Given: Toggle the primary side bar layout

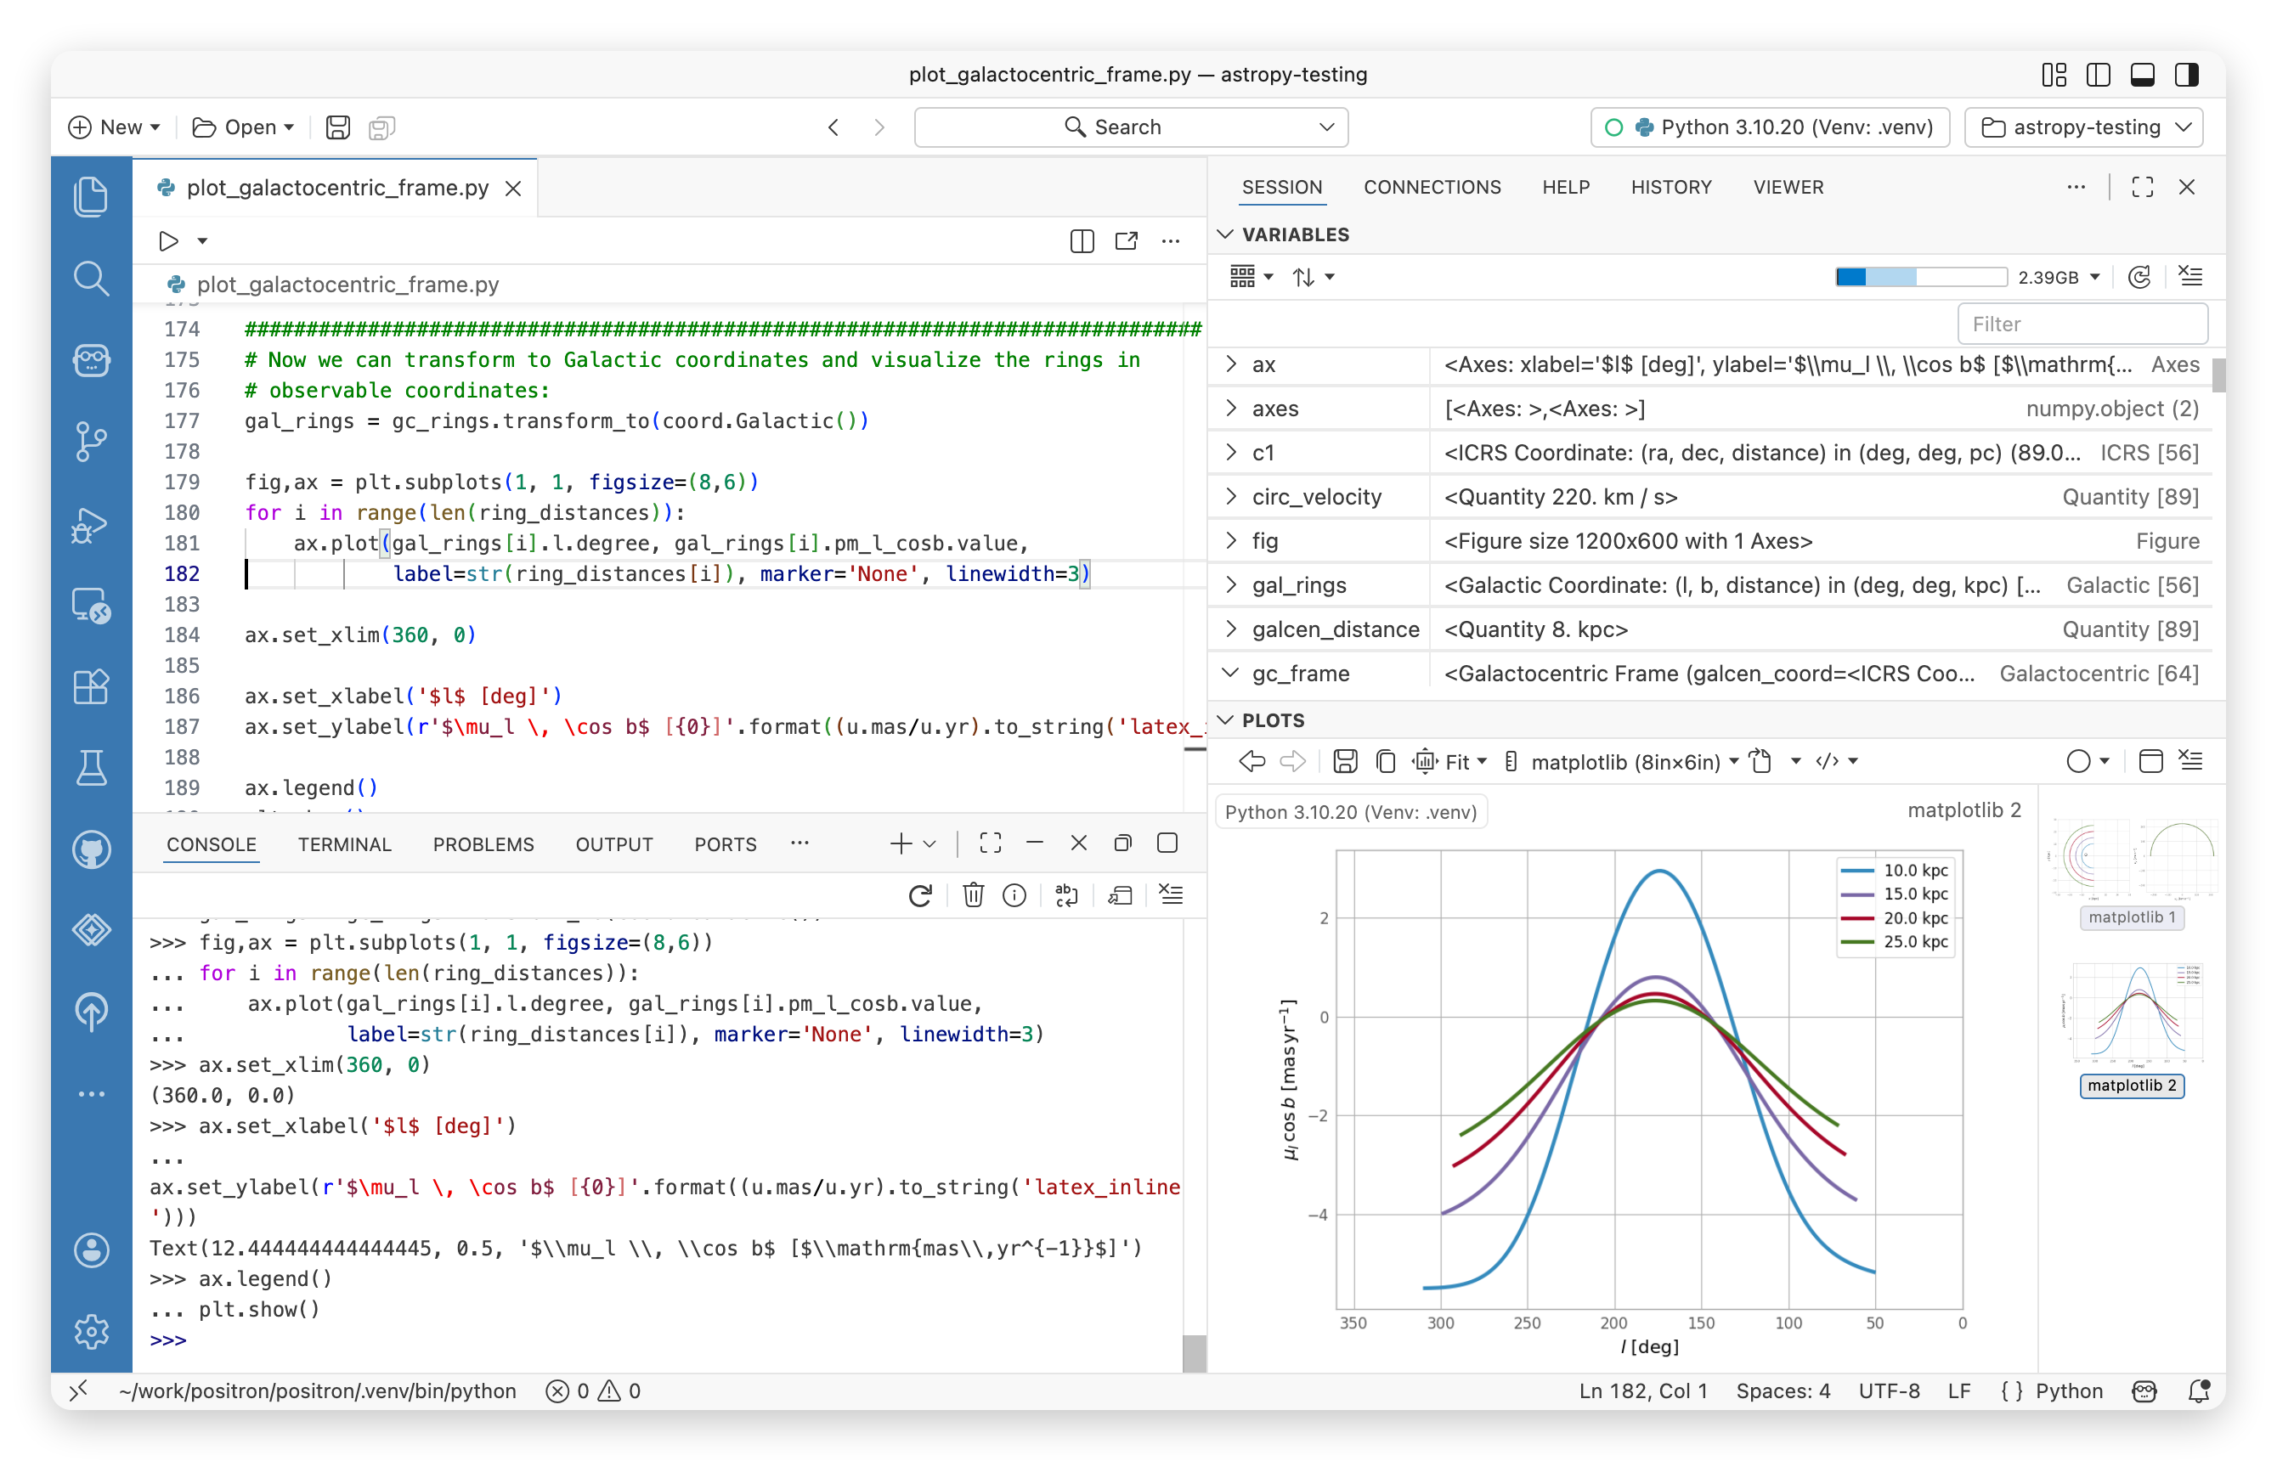Looking at the screenshot, I should [x=2098, y=75].
